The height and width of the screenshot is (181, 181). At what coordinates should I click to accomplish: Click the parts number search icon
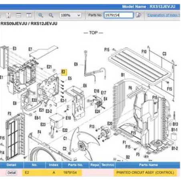coord(139,15)
